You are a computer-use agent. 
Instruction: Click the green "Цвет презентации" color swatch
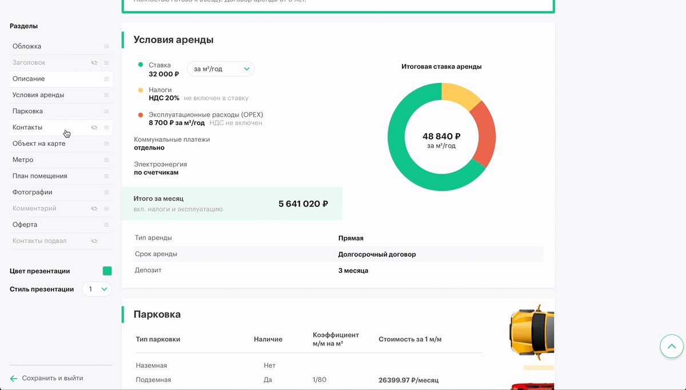107,272
